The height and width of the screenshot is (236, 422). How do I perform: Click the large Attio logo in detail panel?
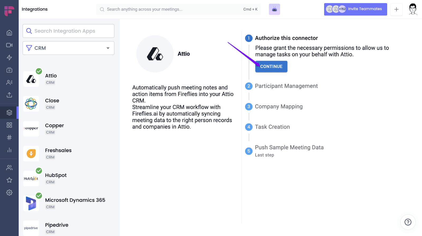coord(155,54)
